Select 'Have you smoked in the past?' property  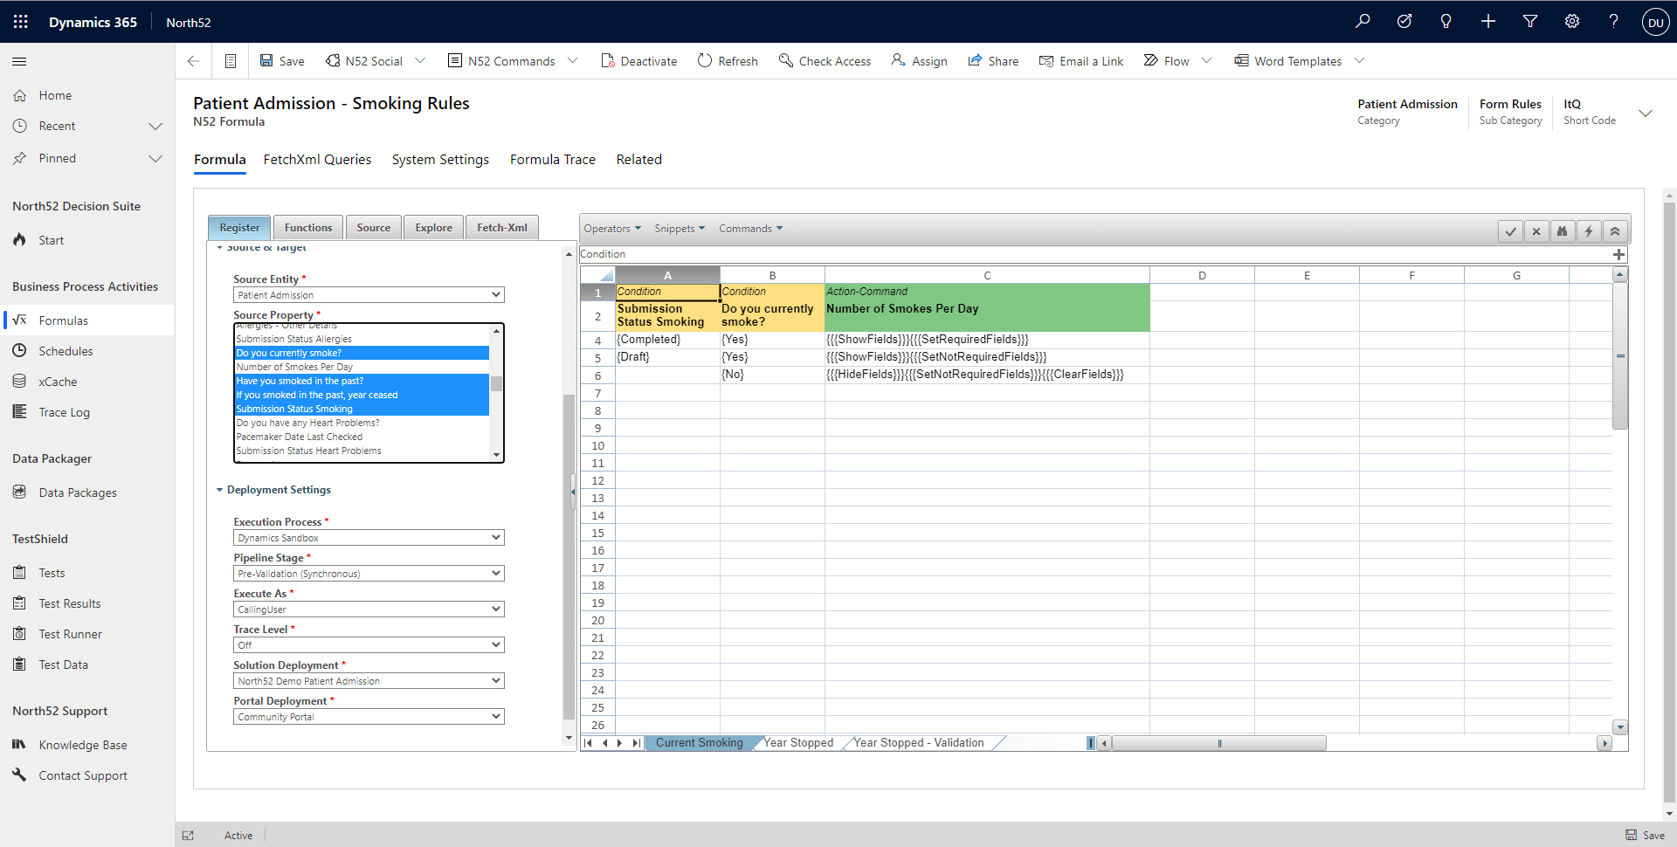[x=300, y=381]
